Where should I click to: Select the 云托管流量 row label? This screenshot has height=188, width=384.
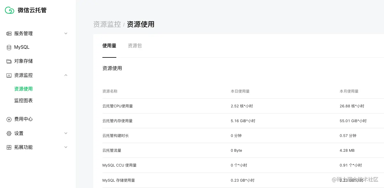112,150
